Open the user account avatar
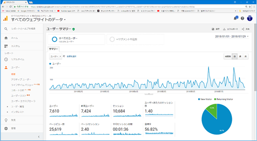The image size is (257, 141). 250,18
